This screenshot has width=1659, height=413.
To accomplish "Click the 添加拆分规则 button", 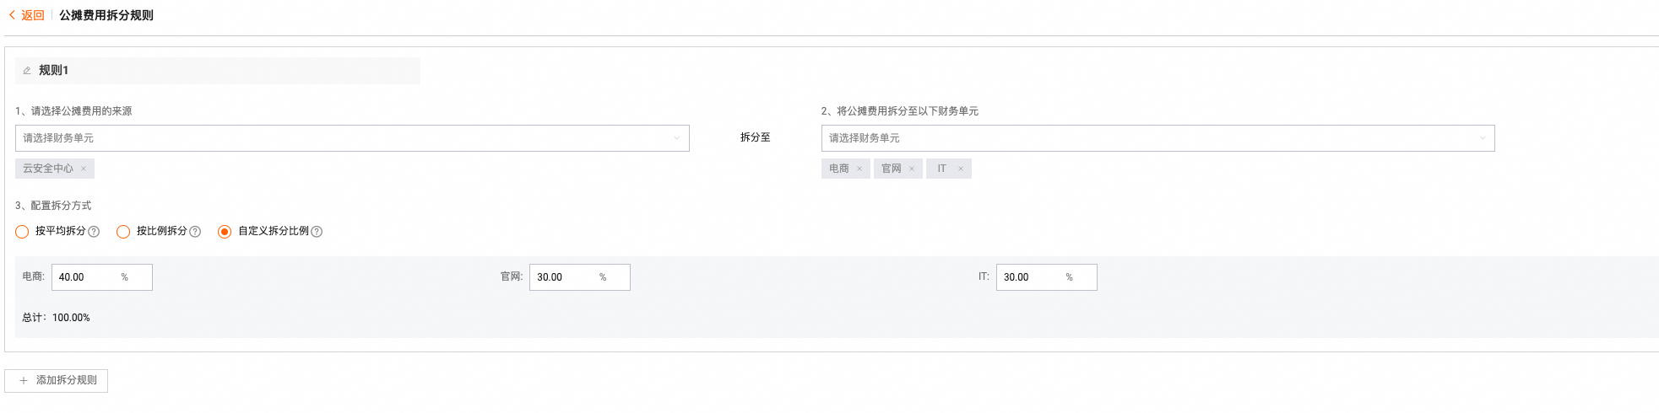I will click(x=57, y=381).
